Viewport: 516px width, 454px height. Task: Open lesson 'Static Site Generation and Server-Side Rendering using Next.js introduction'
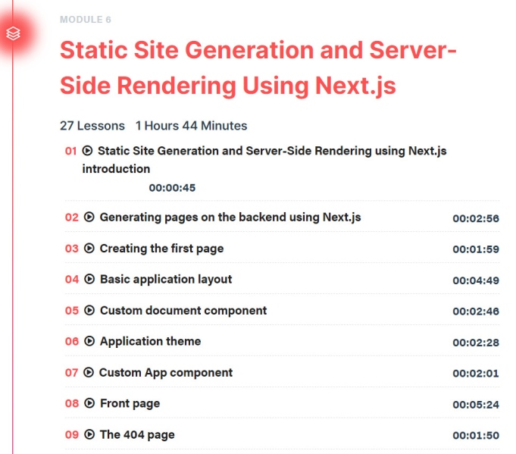(x=264, y=160)
